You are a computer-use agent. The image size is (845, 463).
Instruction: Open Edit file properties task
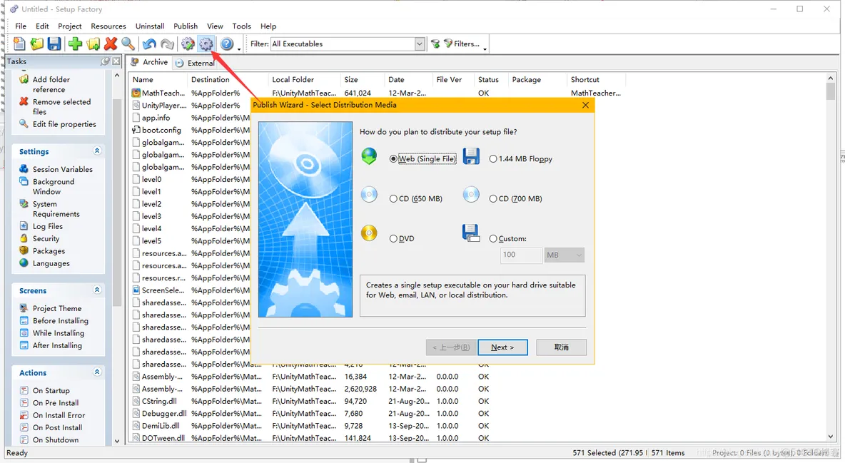pyautogui.click(x=64, y=124)
